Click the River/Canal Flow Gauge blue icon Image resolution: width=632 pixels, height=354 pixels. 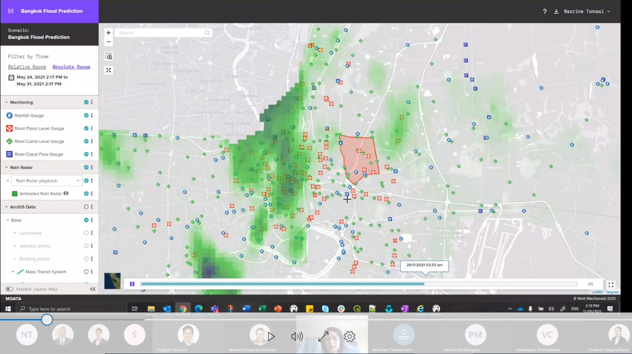(x=9, y=155)
